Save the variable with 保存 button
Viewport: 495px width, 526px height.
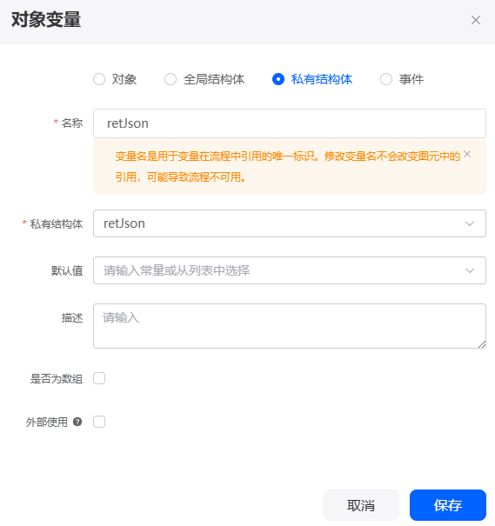448,505
